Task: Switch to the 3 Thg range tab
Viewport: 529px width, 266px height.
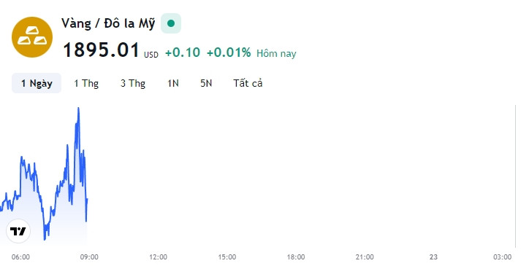Action: click(133, 83)
